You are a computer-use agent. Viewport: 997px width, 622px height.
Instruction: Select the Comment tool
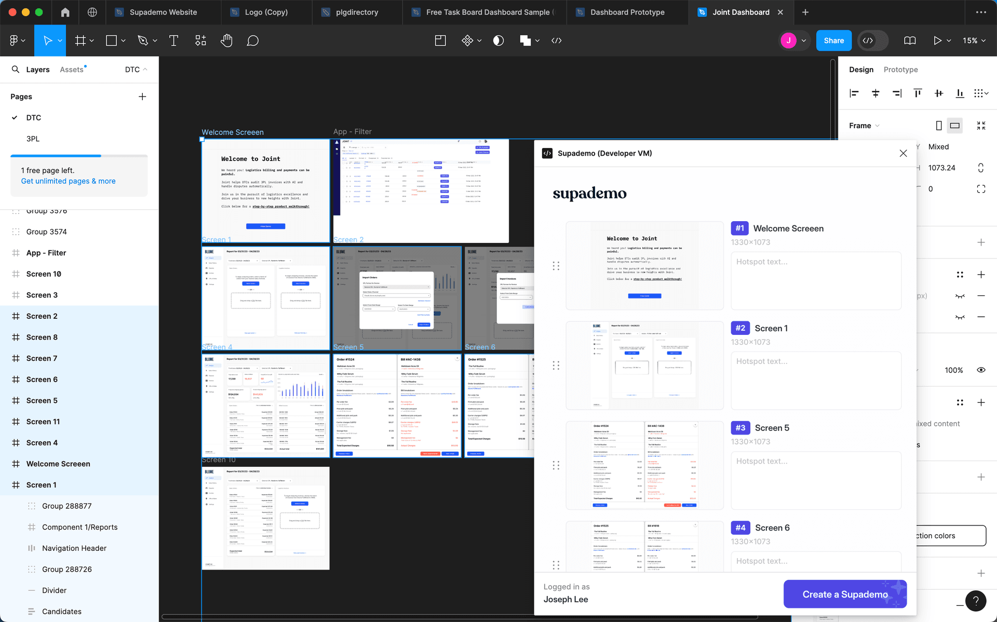coord(253,40)
